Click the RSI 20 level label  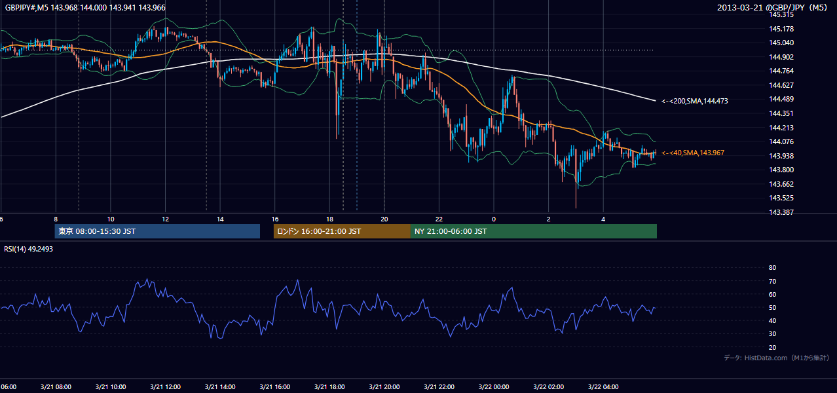click(772, 347)
